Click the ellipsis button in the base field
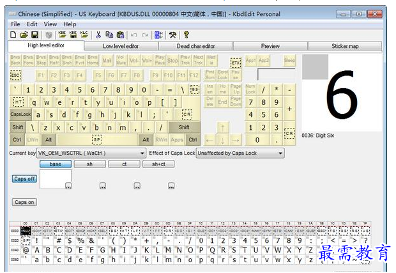 click(x=68, y=186)
